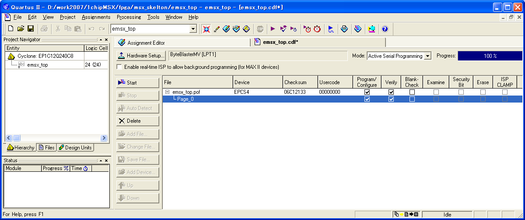Open the Programmer toolbar icon

pos(358,29)
